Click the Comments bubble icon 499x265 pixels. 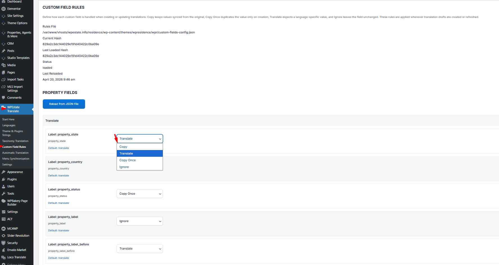pyautogui.click(x=3, y=98)
